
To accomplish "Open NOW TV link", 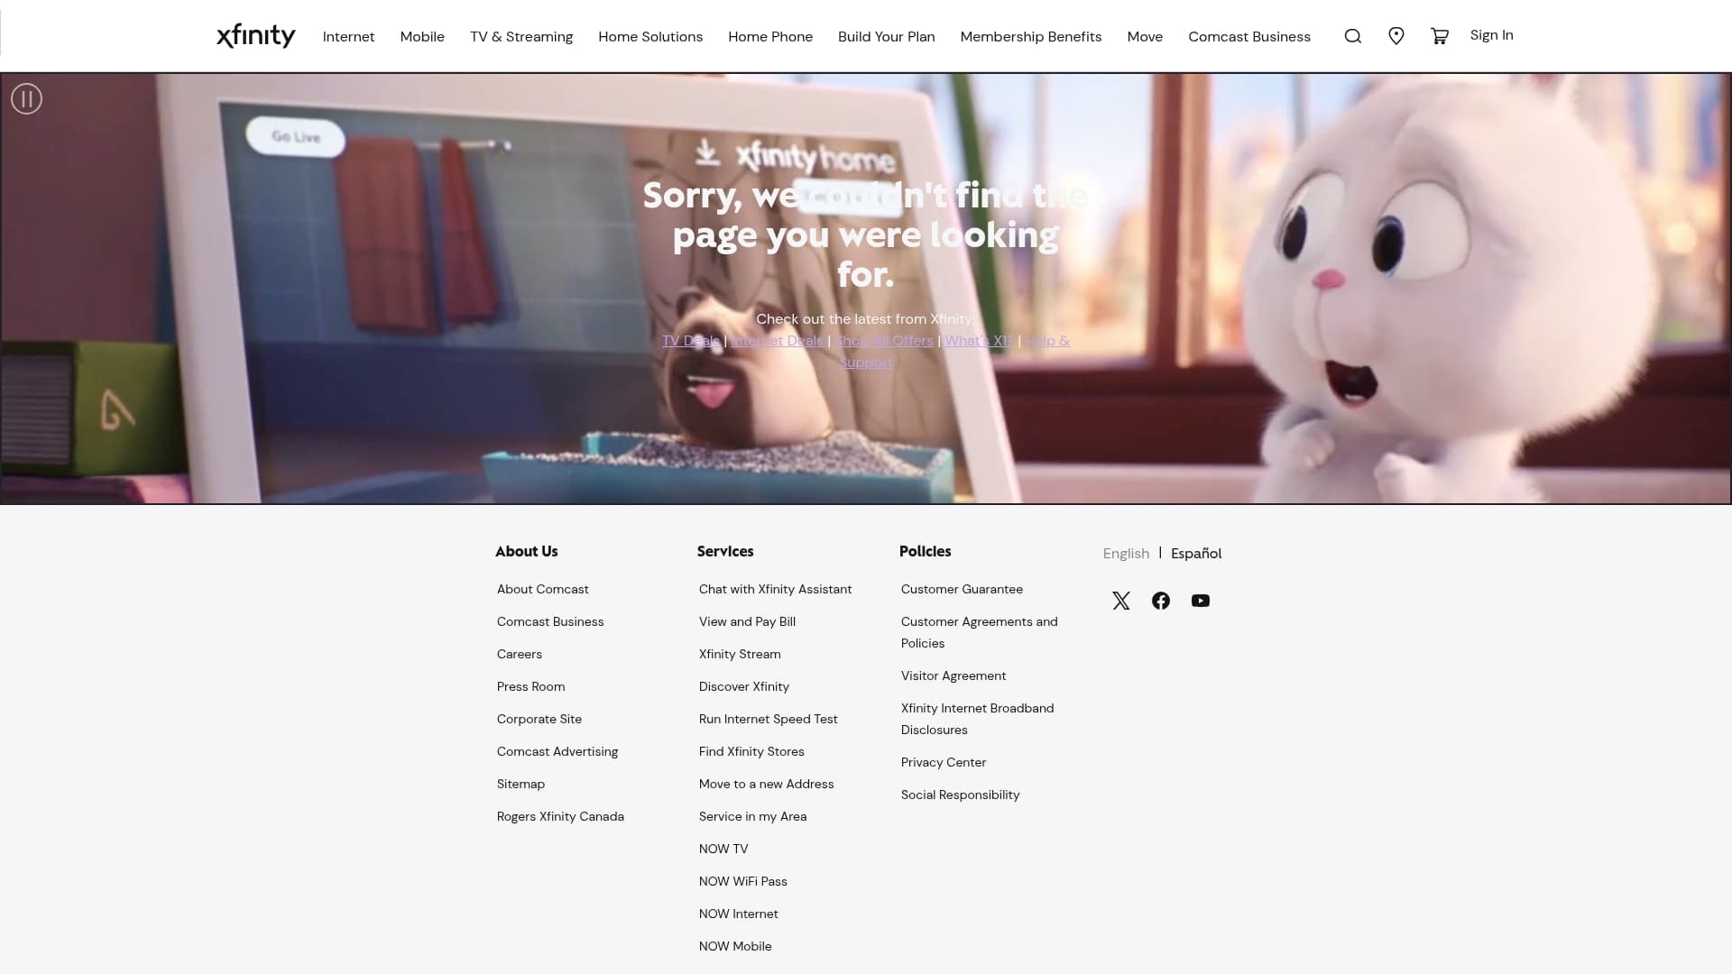I will (x=723, y=850).
